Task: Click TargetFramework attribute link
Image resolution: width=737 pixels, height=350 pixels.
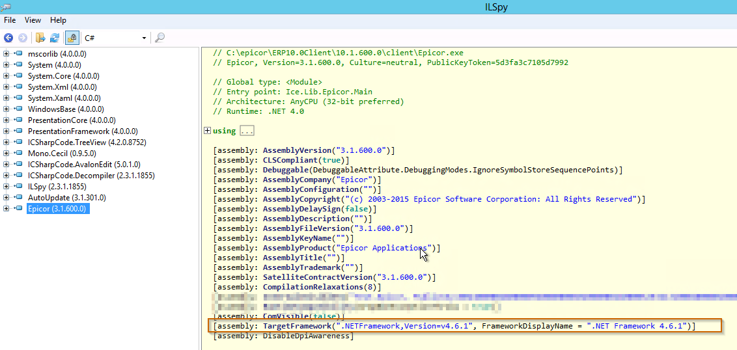Action: click(296, 326)
